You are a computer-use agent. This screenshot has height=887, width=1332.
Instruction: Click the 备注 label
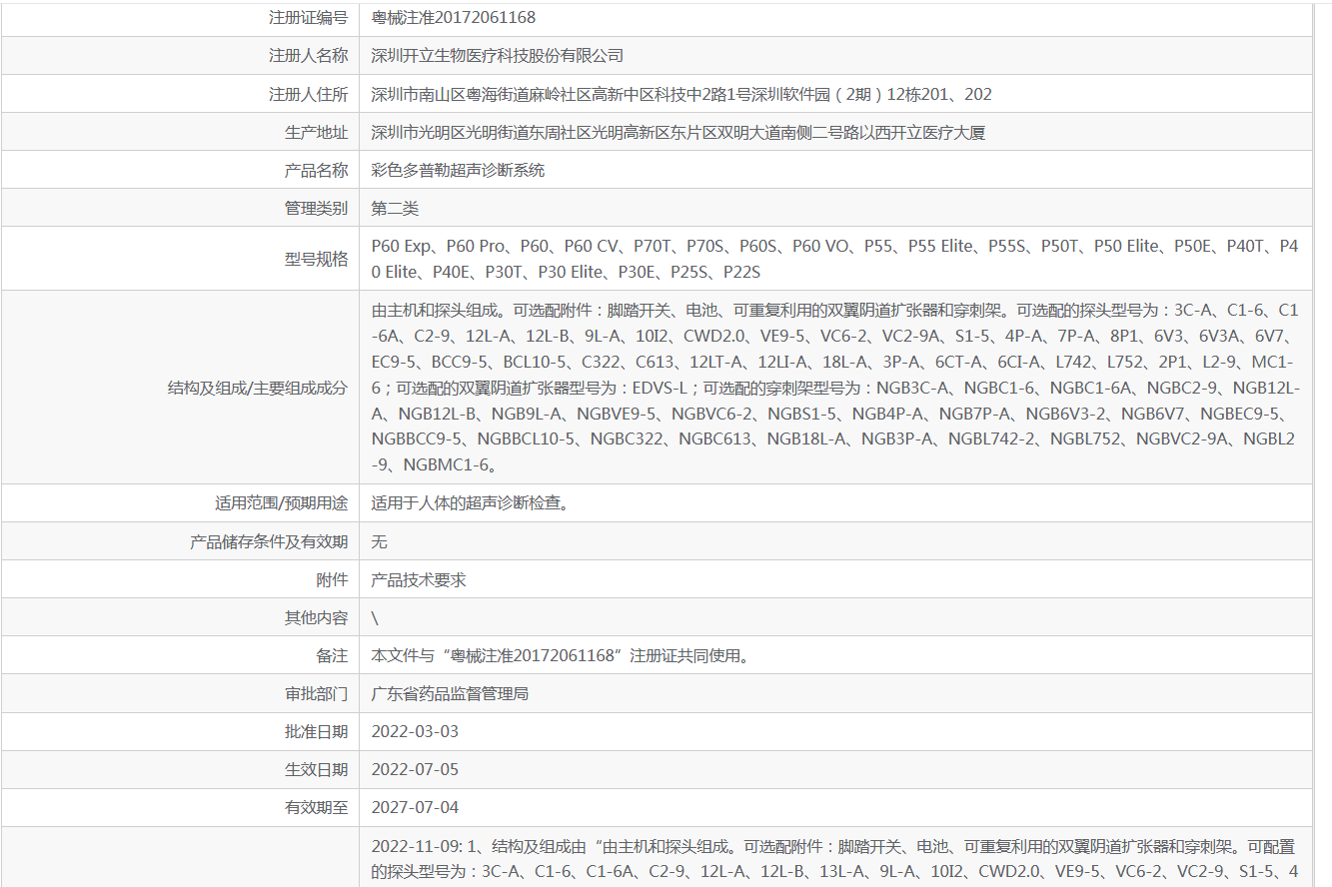[332, 655]
